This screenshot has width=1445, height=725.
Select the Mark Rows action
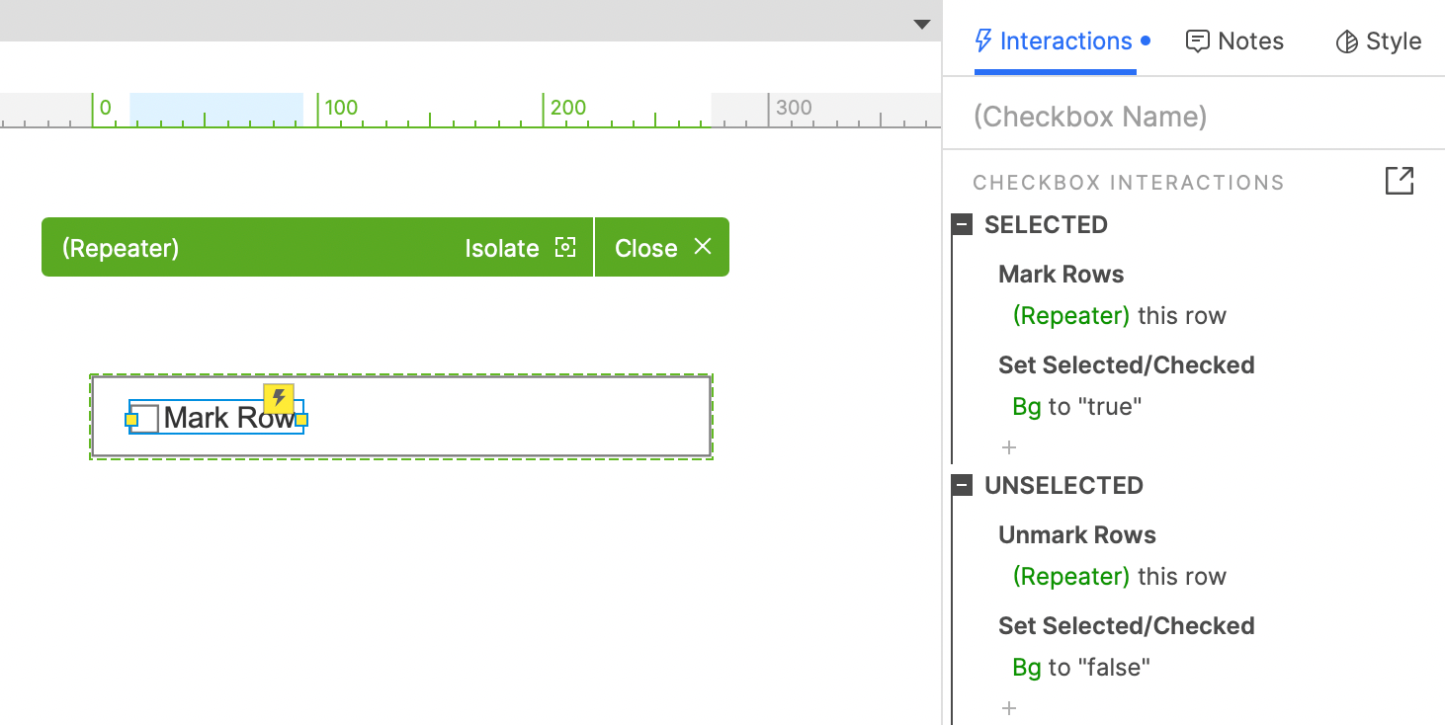click(x=1062, y=275)
